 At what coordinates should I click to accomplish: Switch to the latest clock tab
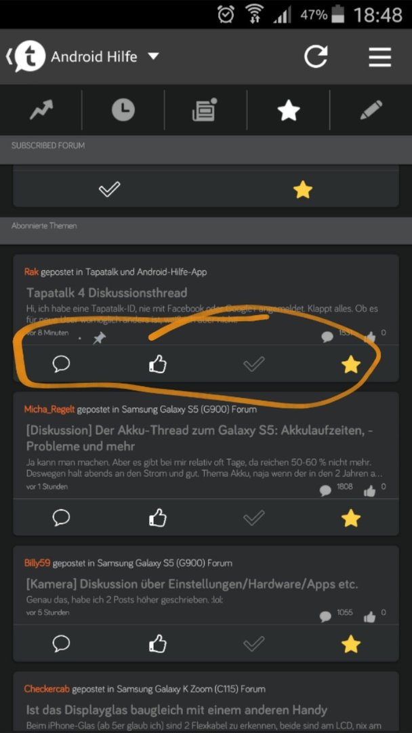click(123, 111)
